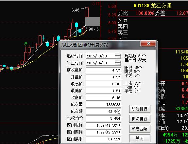Click the 起始时间 label

click(x=75, y=56)
